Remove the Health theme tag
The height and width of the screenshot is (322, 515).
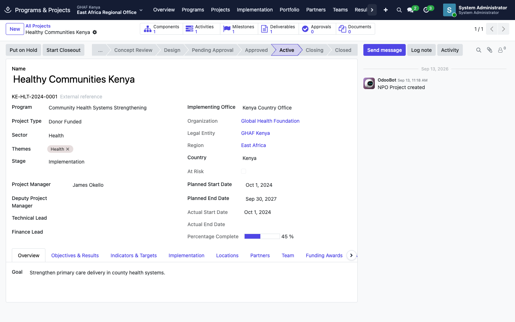(68, 149)
